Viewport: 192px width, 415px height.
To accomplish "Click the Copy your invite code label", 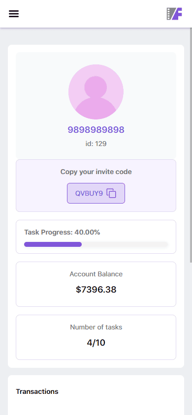I will (x=96, y=172).
